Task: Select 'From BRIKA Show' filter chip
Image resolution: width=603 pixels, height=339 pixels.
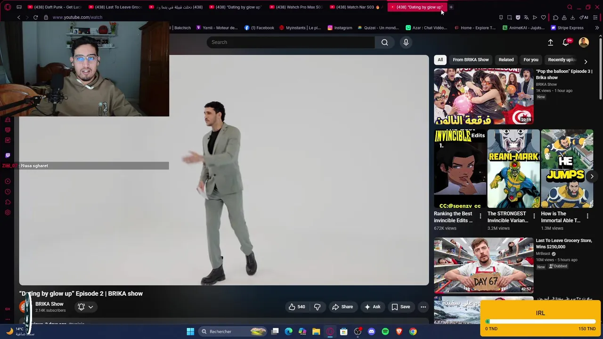Action: tap(471, 60)
